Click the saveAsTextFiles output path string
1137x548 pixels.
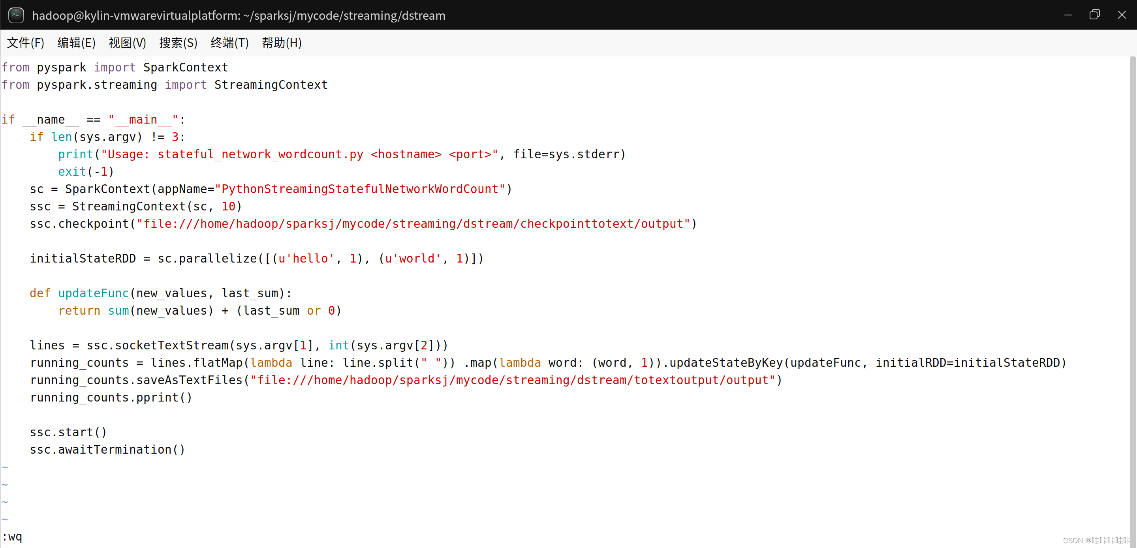(513, 380)
